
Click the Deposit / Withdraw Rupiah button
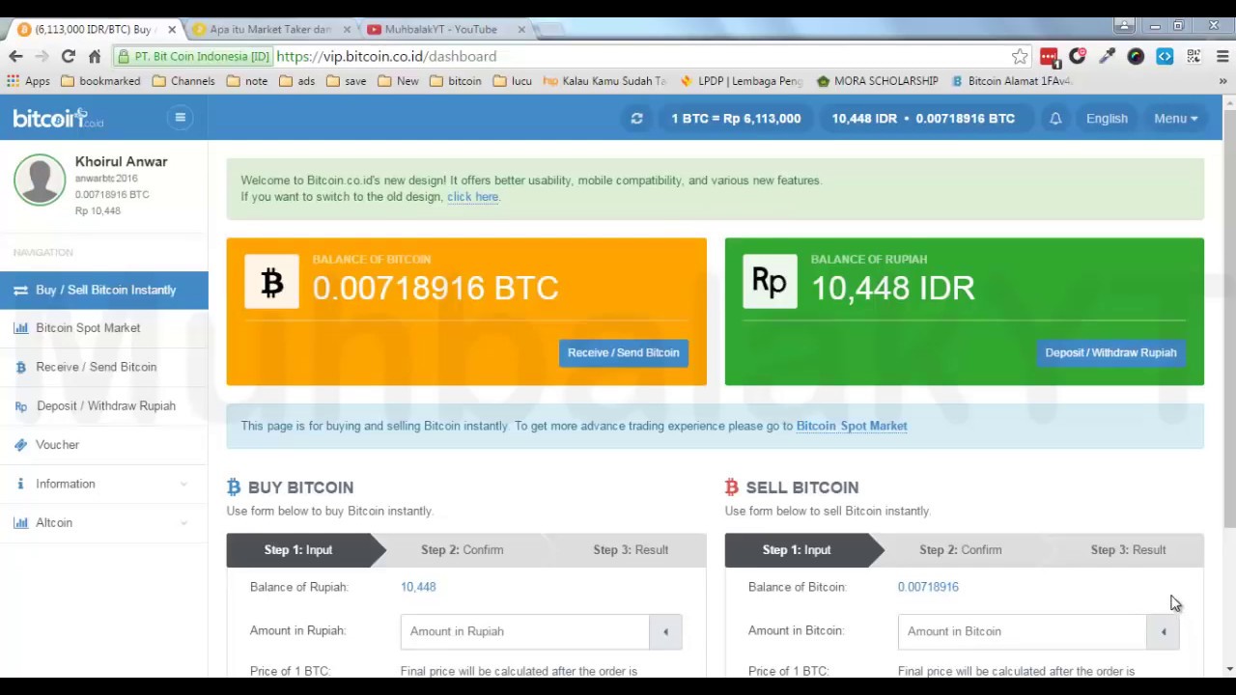(1110, 352)
